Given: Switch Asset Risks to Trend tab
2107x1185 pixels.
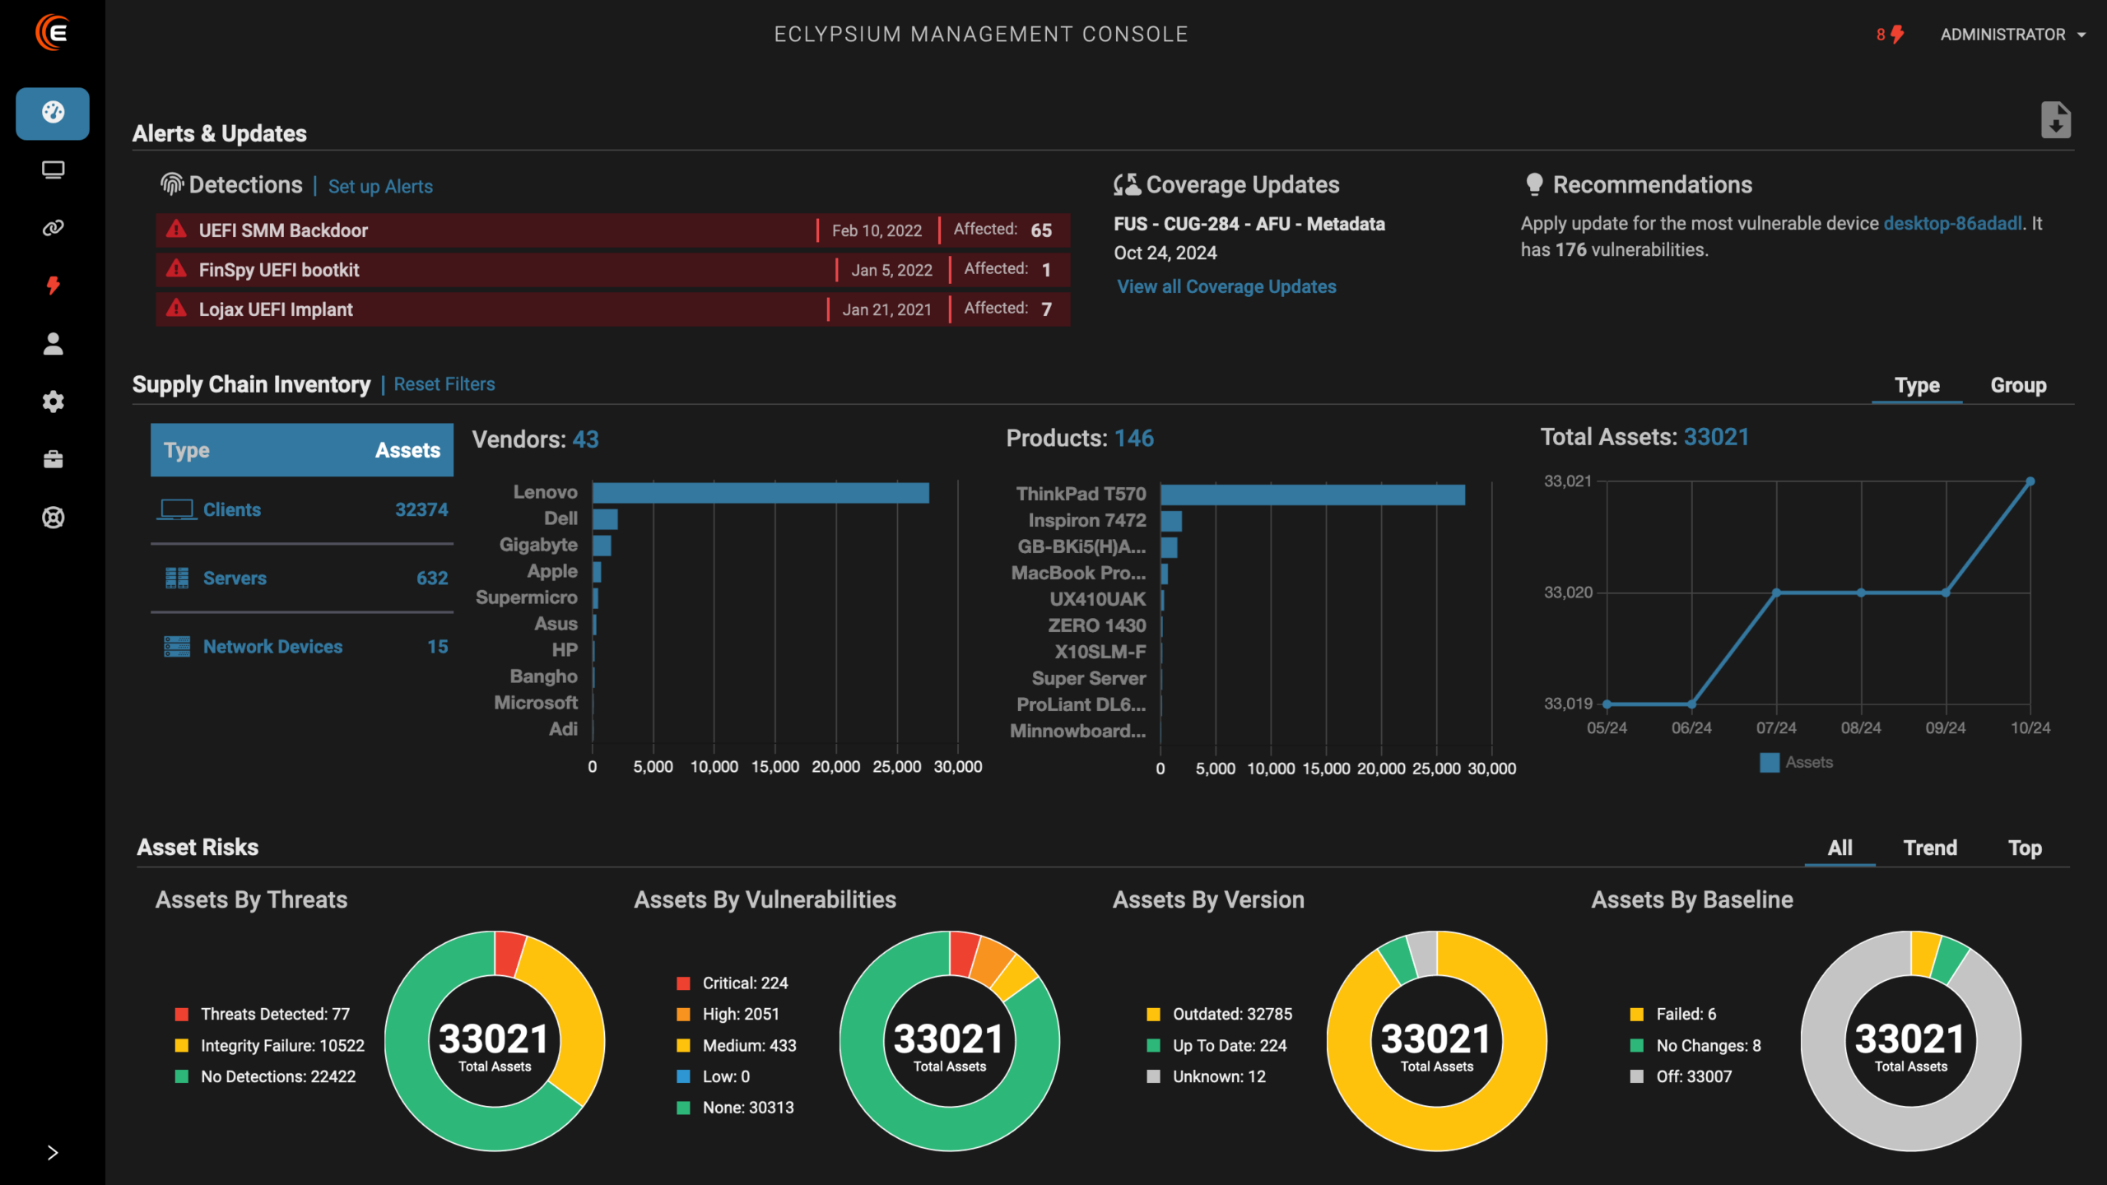Looking at the screenshot, I should [x=1929, y=848].
